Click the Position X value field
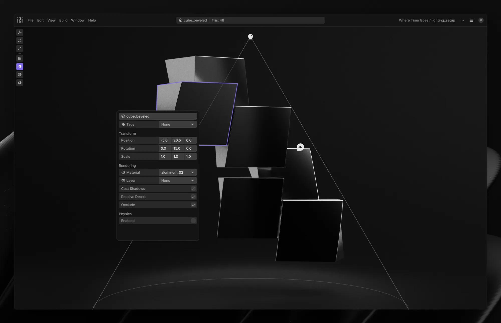 pos(165,140)
